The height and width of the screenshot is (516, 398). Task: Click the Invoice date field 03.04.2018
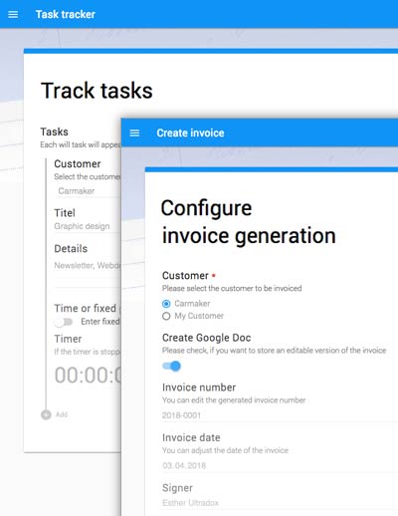280,465
